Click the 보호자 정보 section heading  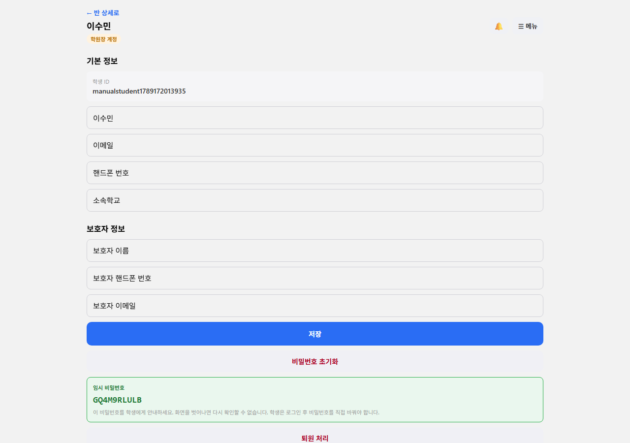point(106,229)
